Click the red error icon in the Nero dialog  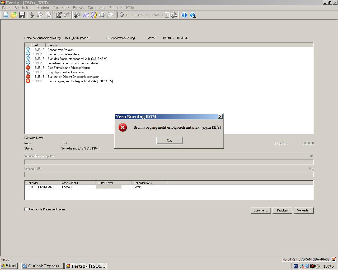[123, 127]
